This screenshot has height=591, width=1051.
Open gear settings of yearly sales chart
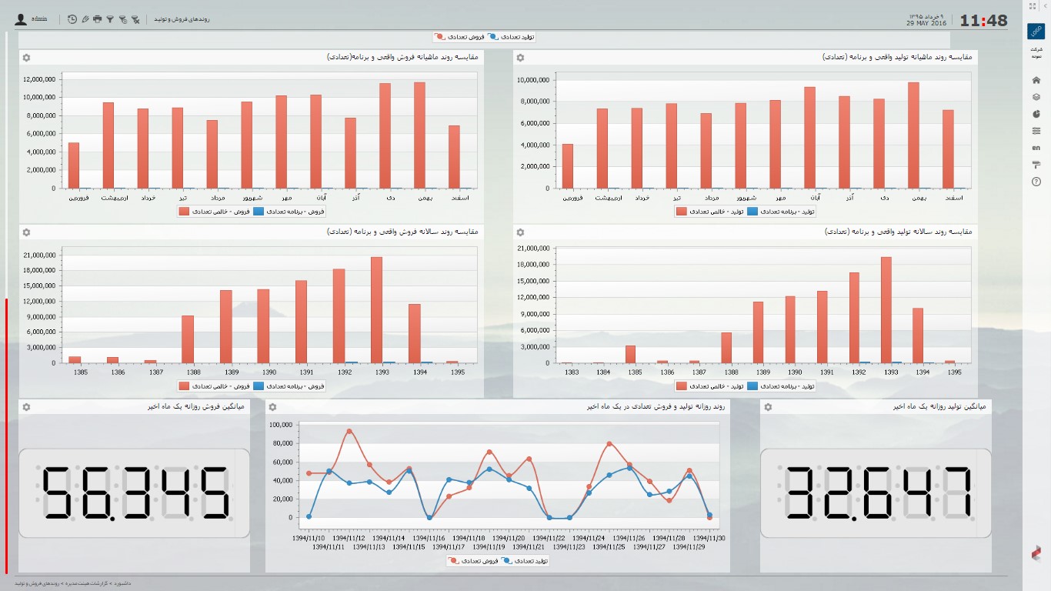tap(26, 232)
